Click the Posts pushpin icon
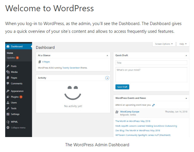The image size is (194, 152). (x=8, y=66)
